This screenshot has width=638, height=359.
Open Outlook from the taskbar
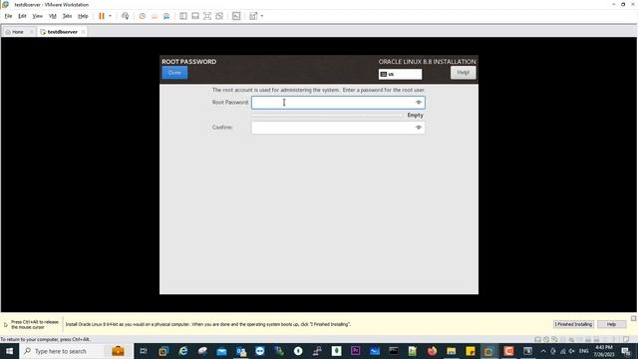click(241, 351)
